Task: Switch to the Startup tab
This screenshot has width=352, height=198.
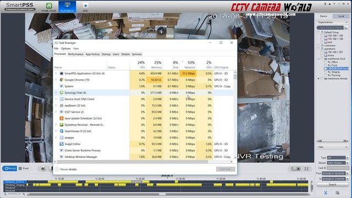Action: point(106,54)
